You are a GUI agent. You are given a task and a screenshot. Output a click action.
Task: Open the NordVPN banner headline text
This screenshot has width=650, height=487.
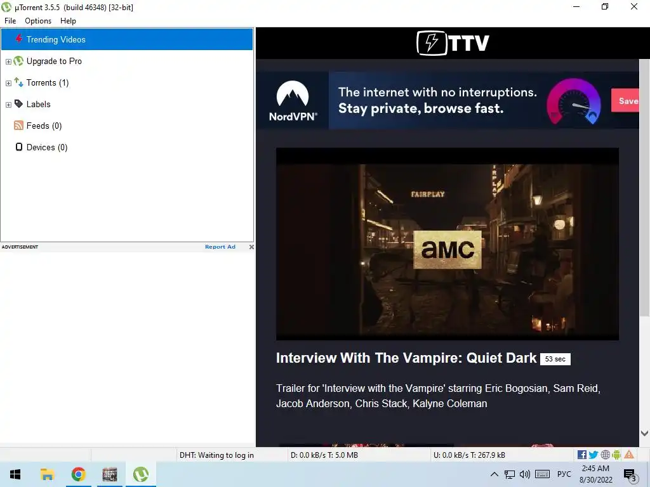[x=437, y=100]
